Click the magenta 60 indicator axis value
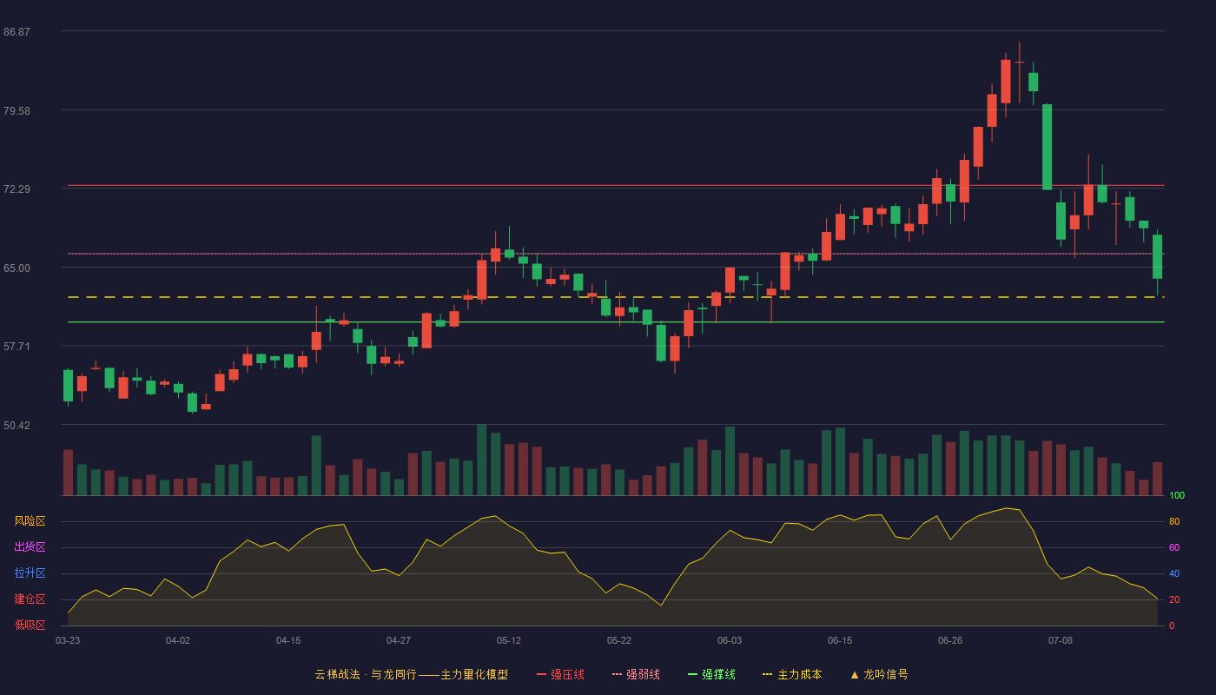 pos(1174,547)
